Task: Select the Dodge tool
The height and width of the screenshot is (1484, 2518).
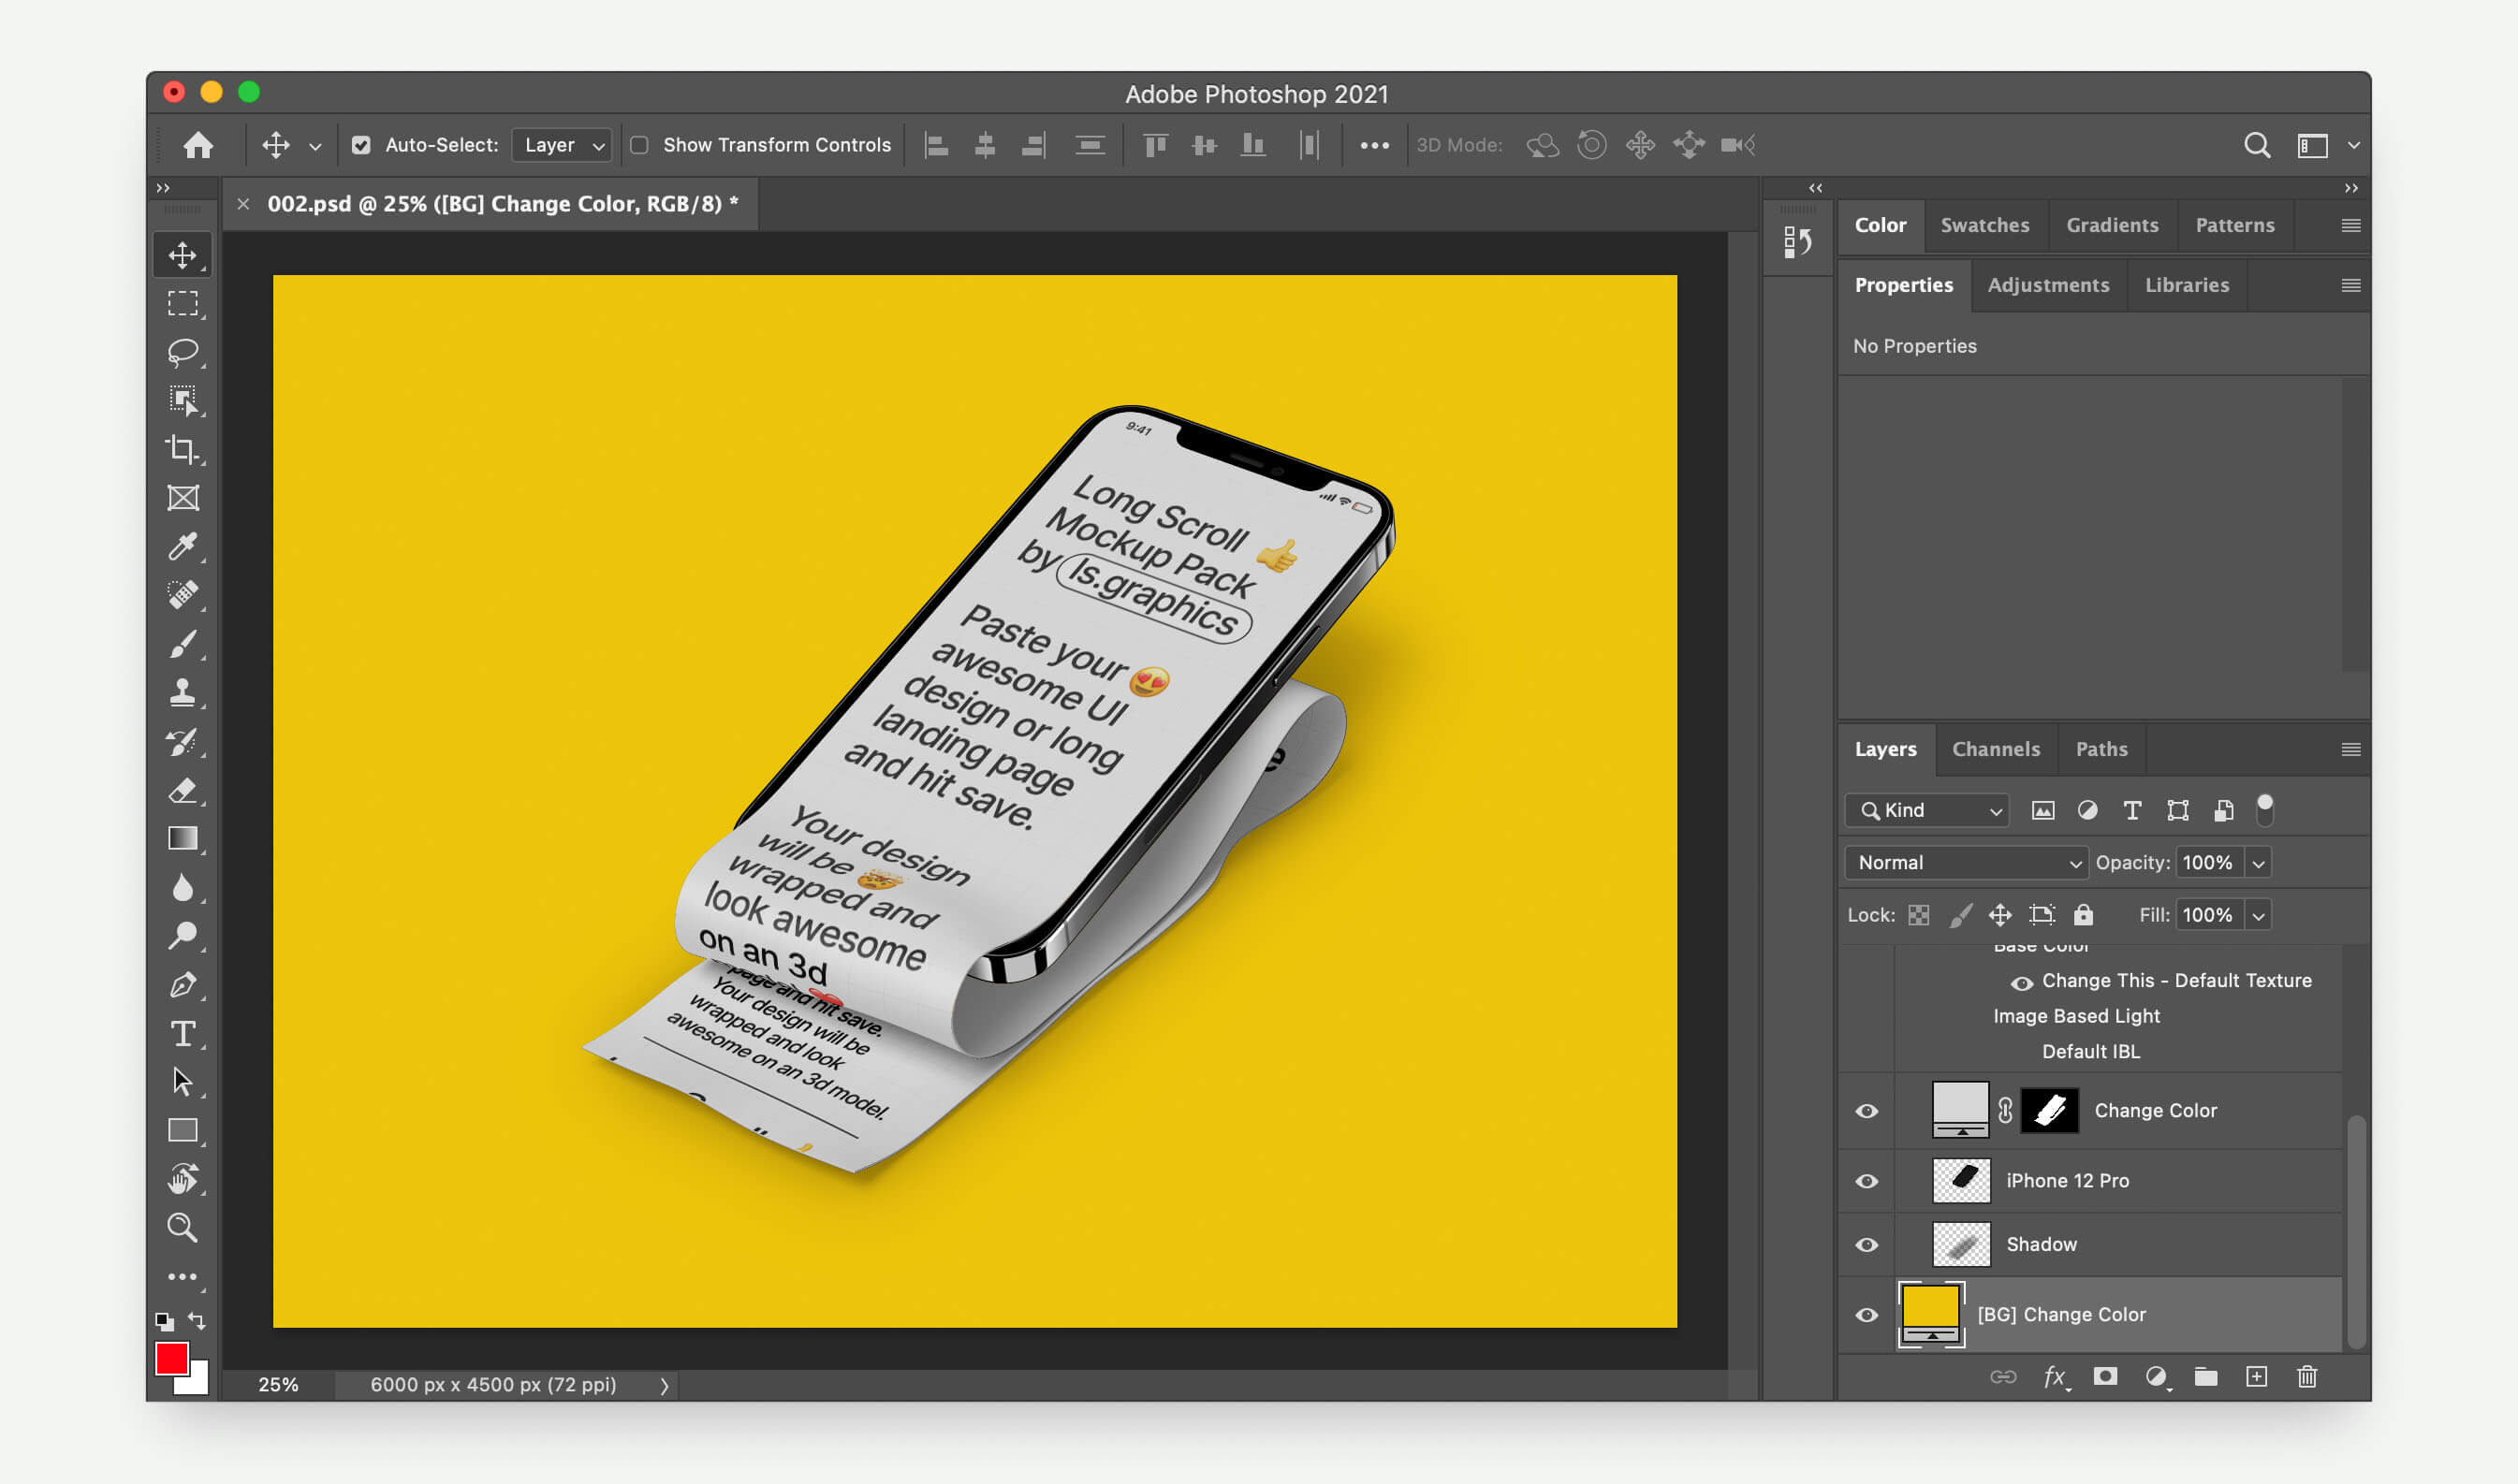Action: [x=183, y=936]
